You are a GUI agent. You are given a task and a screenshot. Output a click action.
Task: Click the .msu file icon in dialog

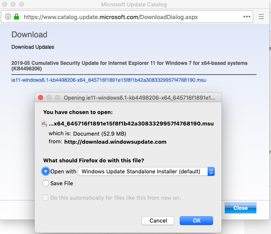(x=44, y=124)
